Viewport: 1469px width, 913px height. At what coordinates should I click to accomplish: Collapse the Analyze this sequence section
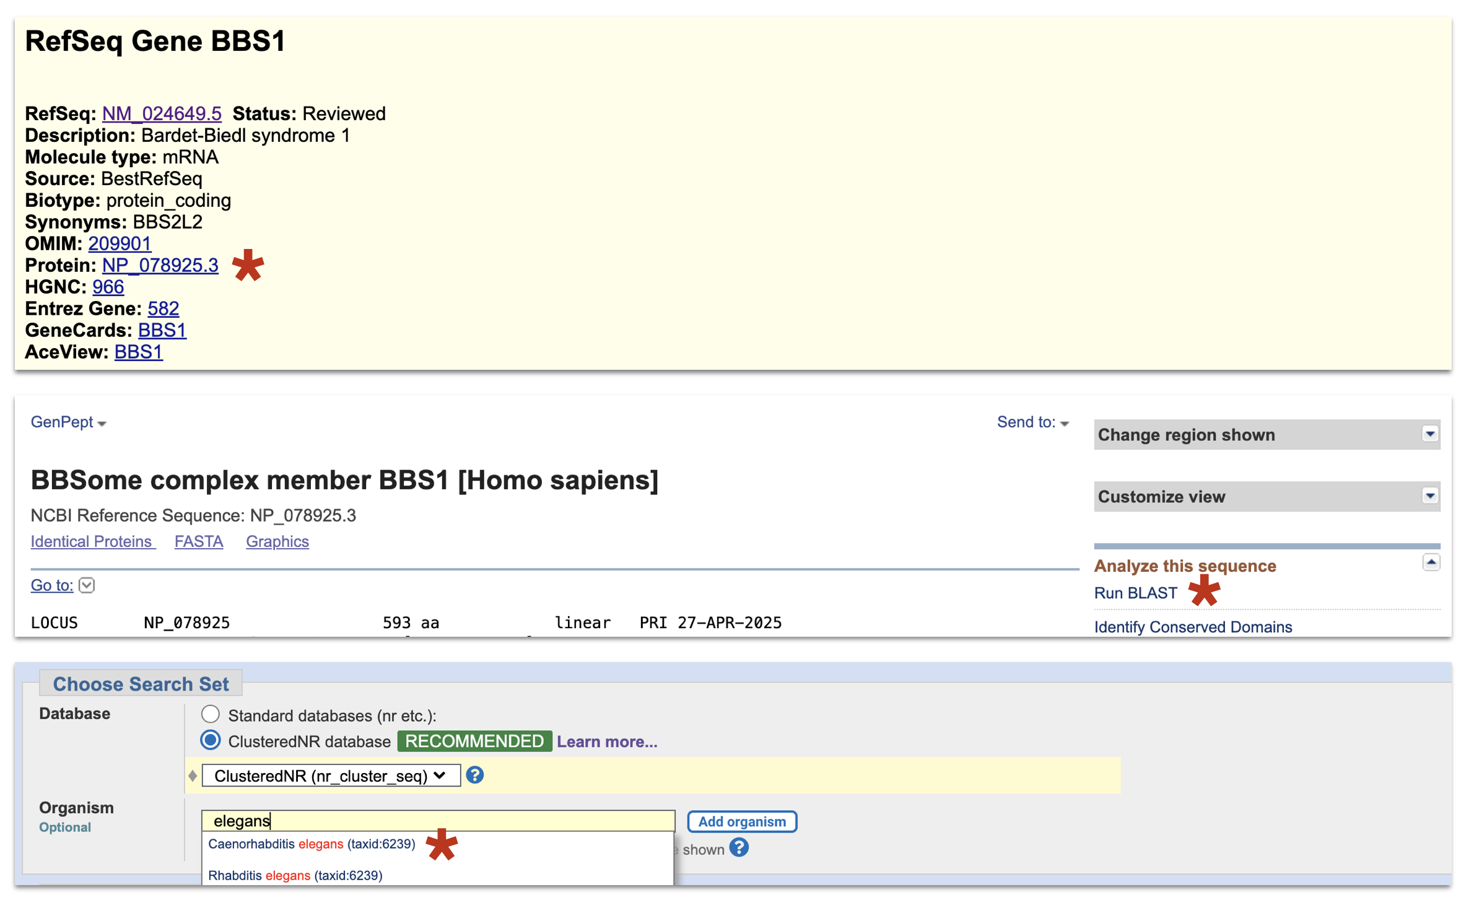click(1431, 562)
